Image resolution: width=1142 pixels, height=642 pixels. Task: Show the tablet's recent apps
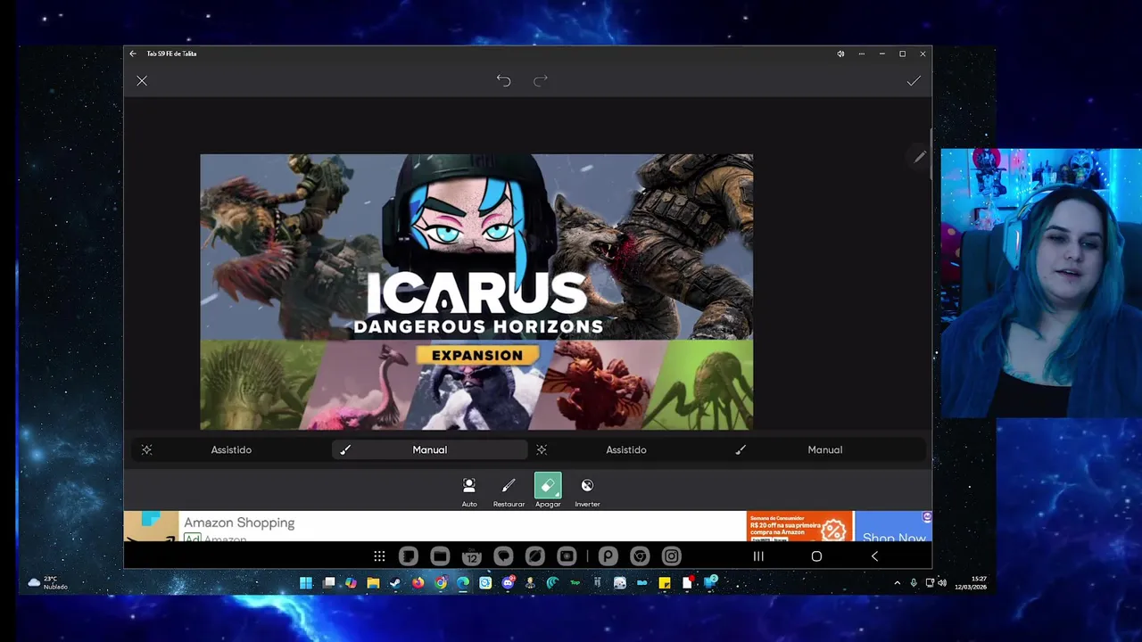(758, 556)
